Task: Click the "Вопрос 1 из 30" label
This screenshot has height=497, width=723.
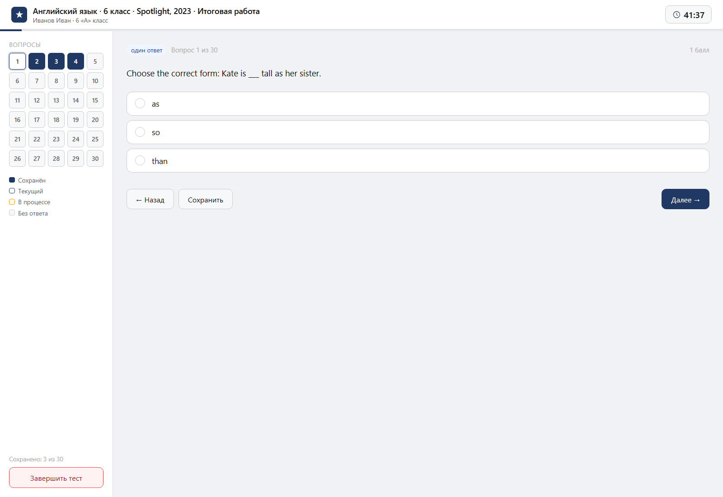Action: pos(194,50)
